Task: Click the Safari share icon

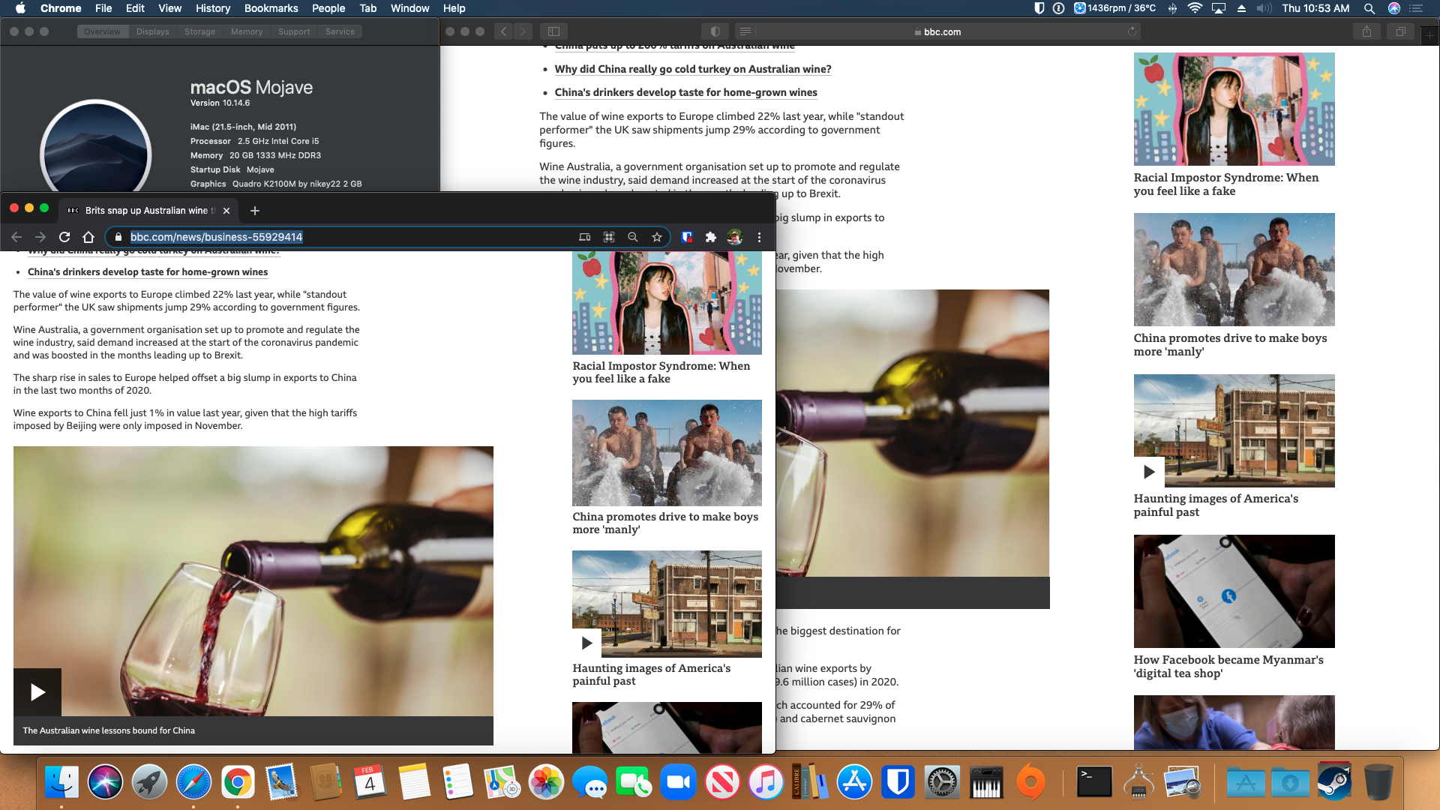Action: [1366, 31]
